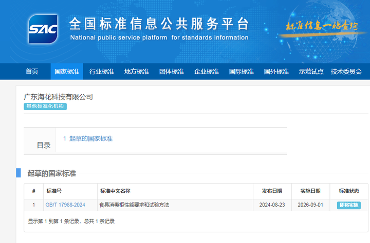Open 企业标准 navigation item
The height and width of the screenshot is (243, 370).
tap(207, 71)
